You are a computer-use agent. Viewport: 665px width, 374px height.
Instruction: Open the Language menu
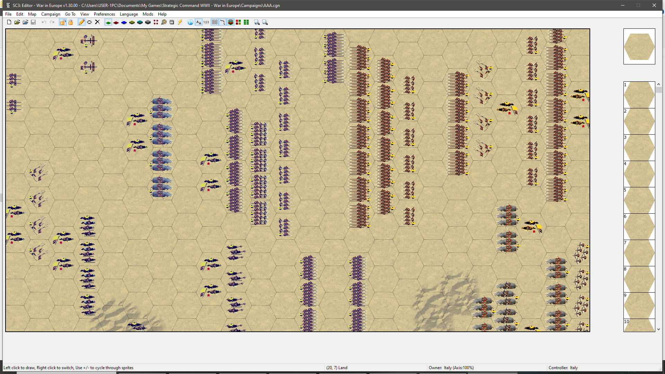[129, 14]
